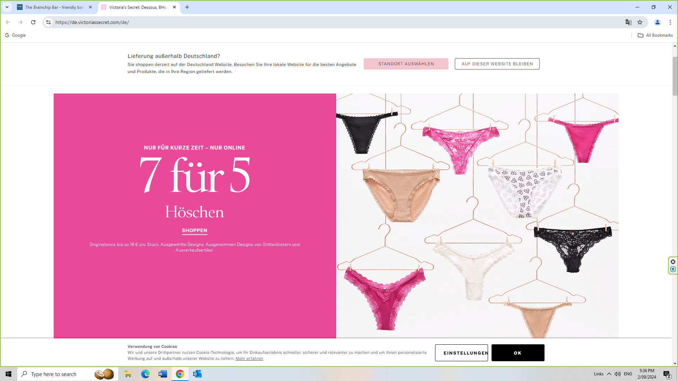
Task: Select the Victoria's Secret tab
Action: 139,7
